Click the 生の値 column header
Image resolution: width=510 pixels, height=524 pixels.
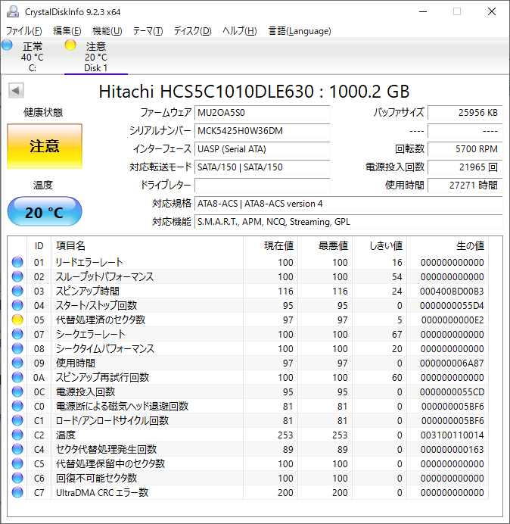[x=447, y=245]
